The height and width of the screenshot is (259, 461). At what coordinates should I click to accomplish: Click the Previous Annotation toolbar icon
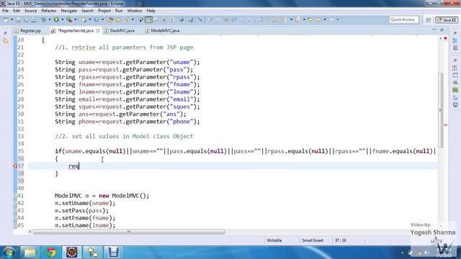[x=297, y=19]
